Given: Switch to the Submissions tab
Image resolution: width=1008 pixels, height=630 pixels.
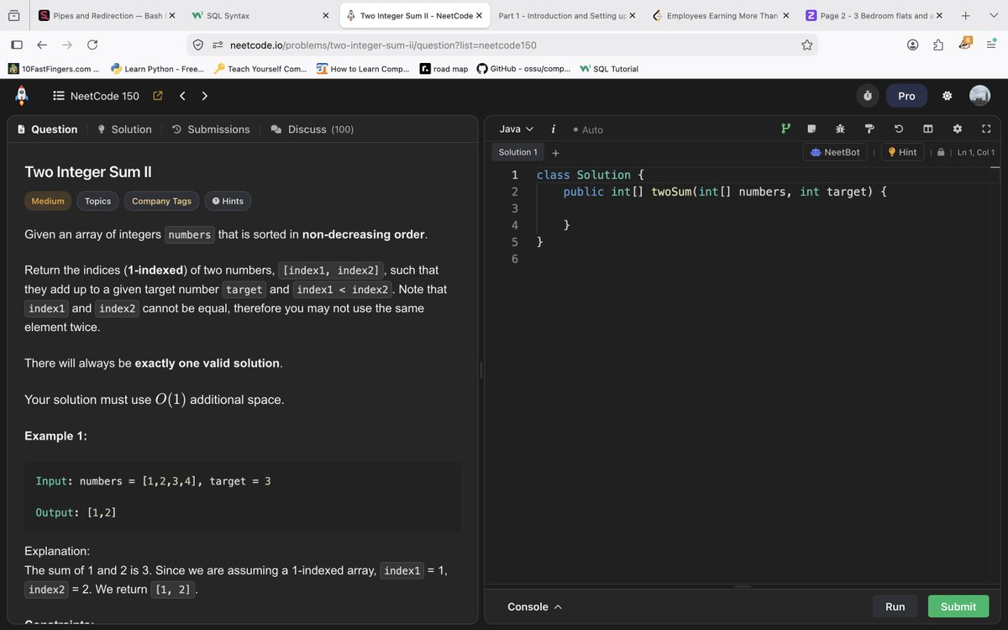Looking at the screenshot, I should coord(211,129).
